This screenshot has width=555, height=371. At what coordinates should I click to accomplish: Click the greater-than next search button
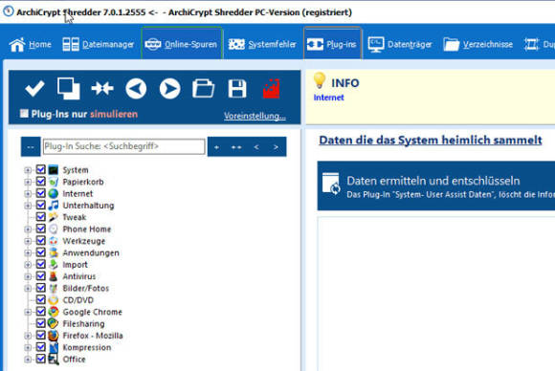pos(276,146)
